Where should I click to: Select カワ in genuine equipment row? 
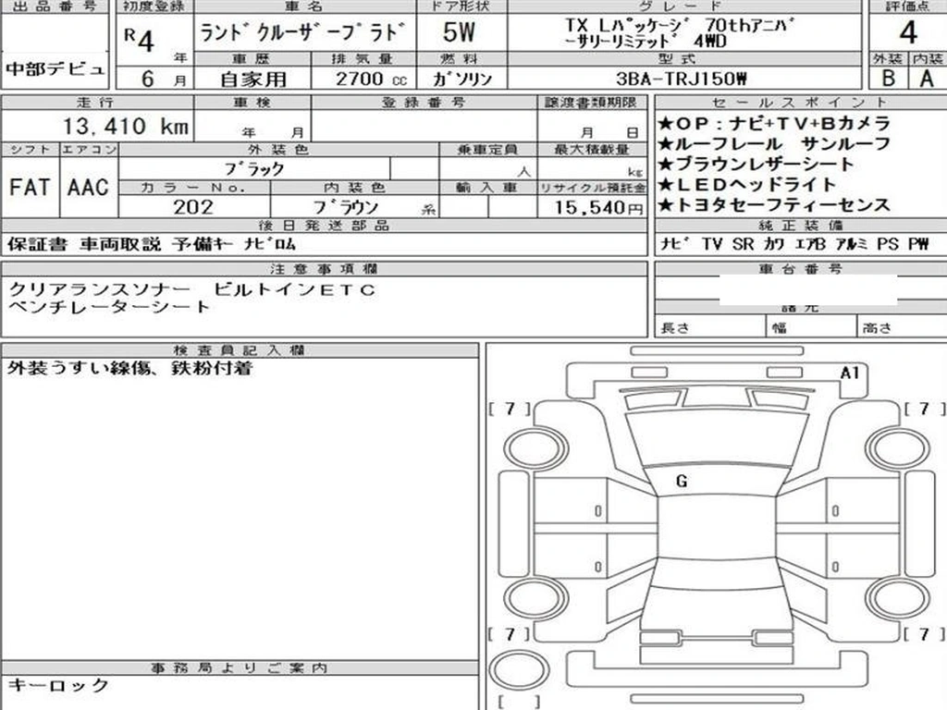point(774,244)
